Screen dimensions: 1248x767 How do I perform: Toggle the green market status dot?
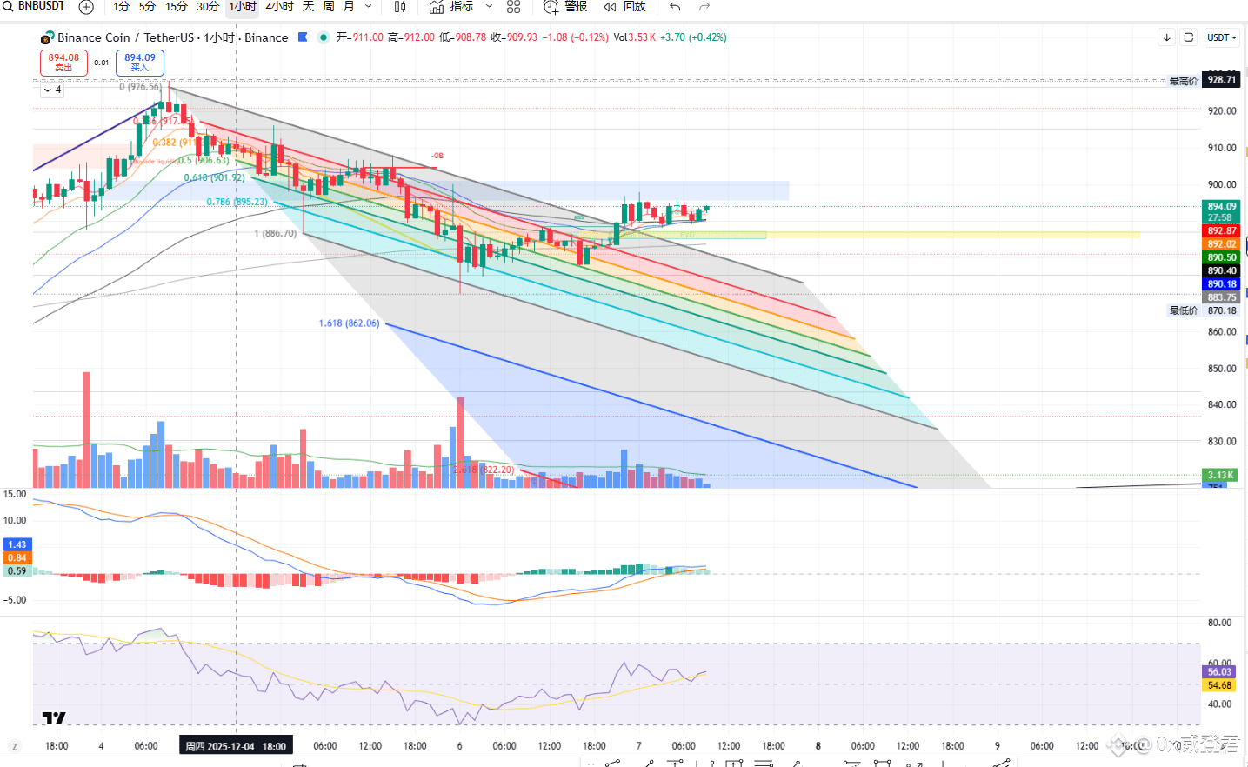[324, 37]
